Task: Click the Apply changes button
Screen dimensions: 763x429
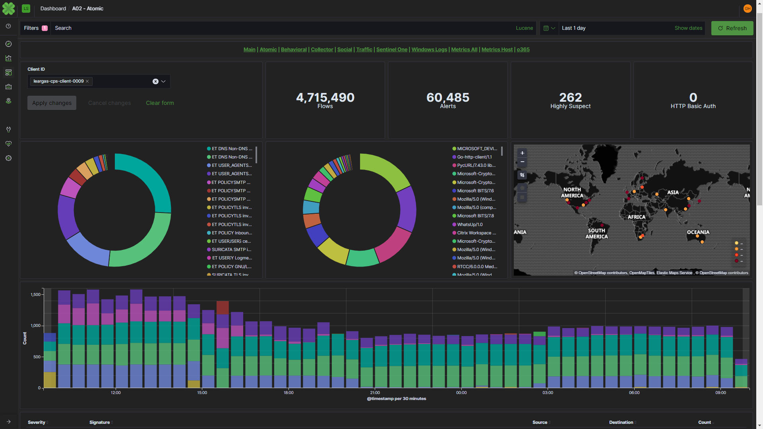Action: [x=51, y=102]
